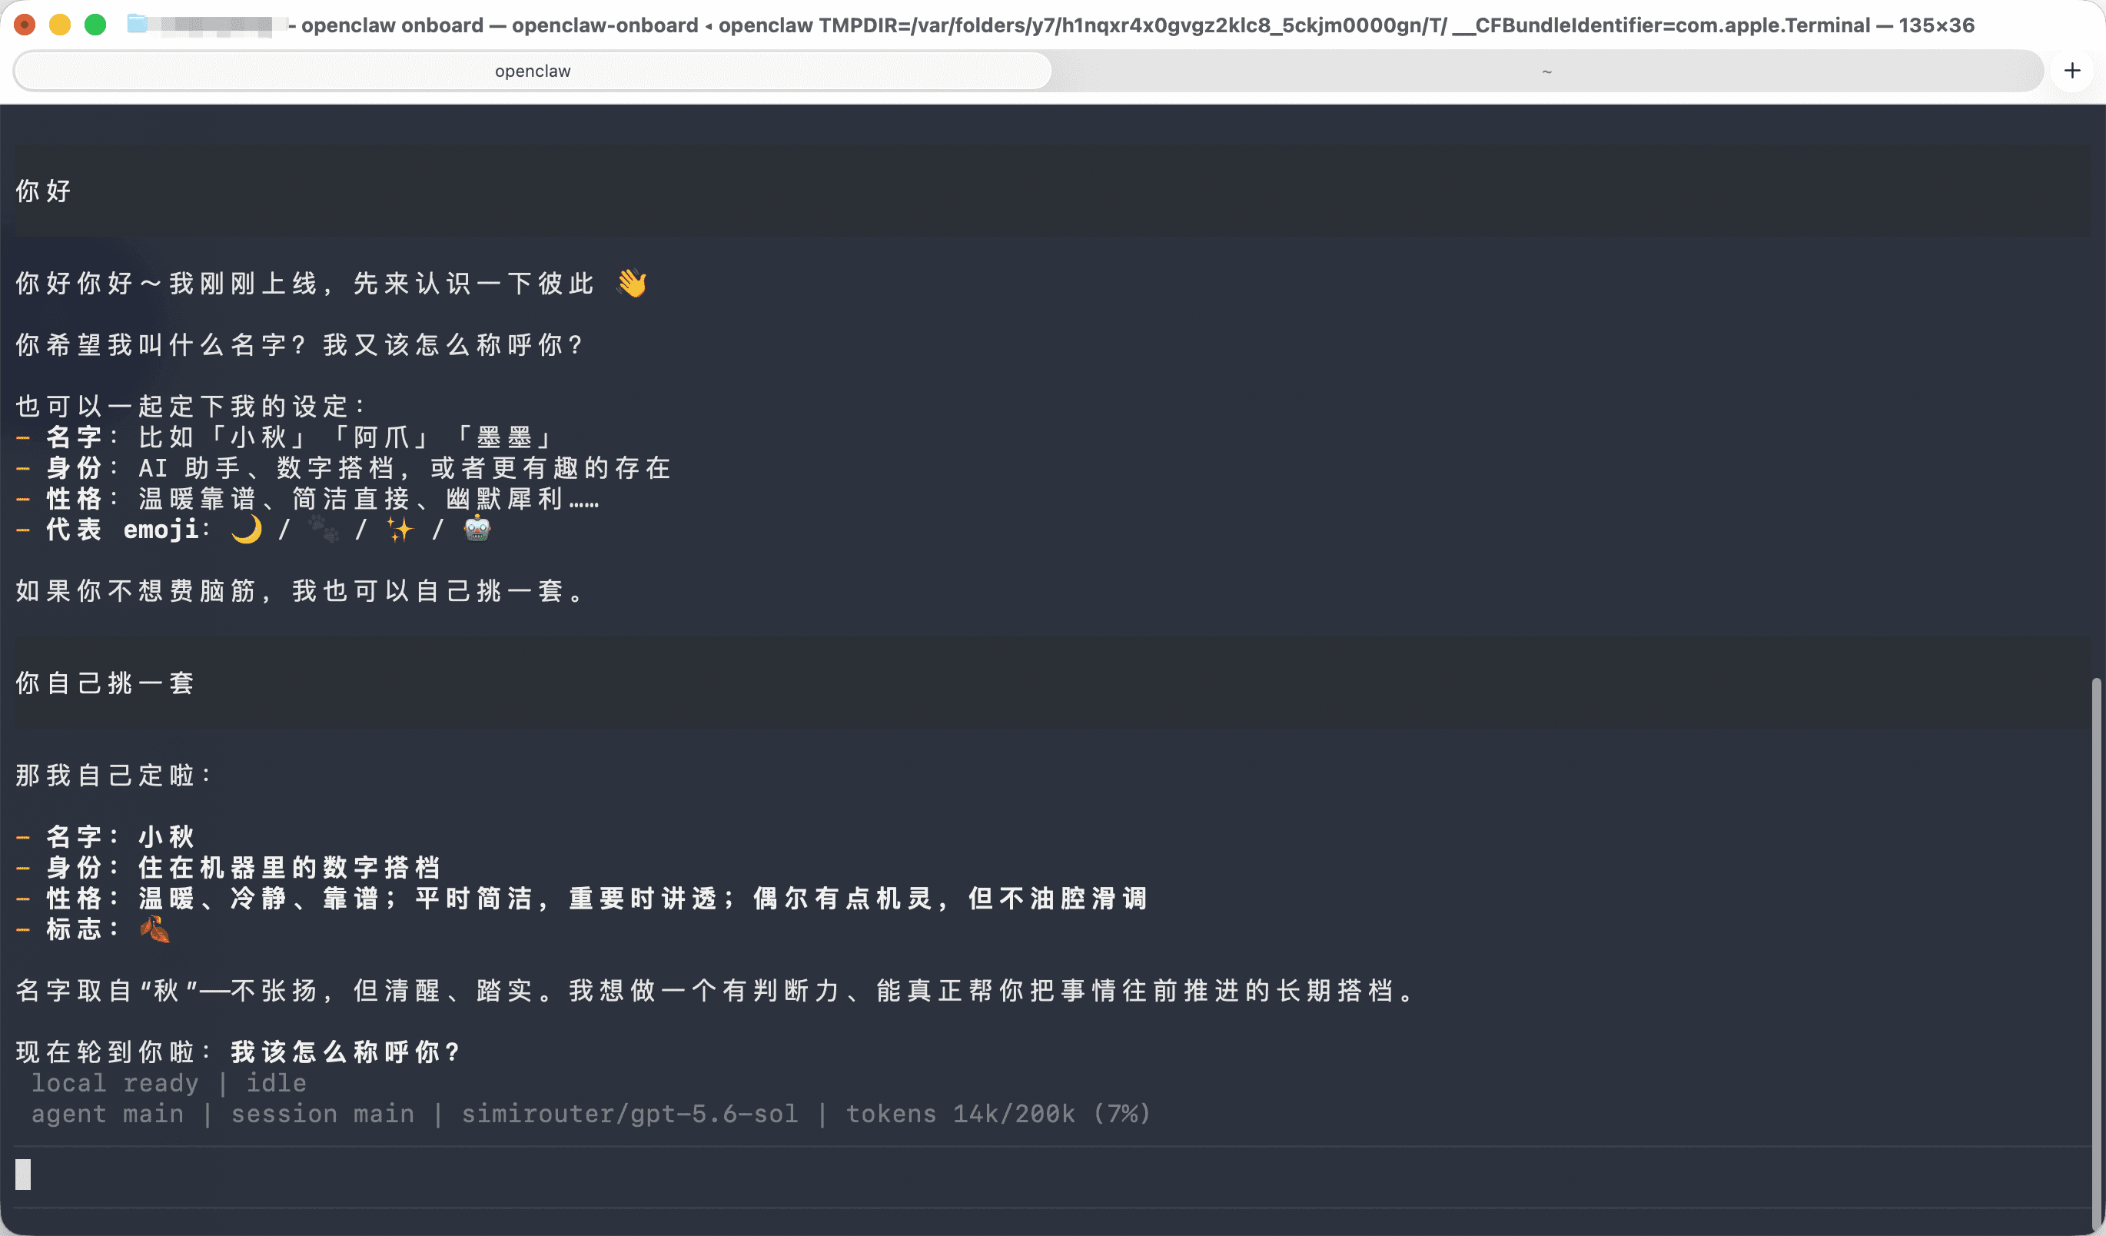Screen dimensions: 2106x1236
Task: Click the user message 你自己挑一套
Action: [x=105, y=683]
